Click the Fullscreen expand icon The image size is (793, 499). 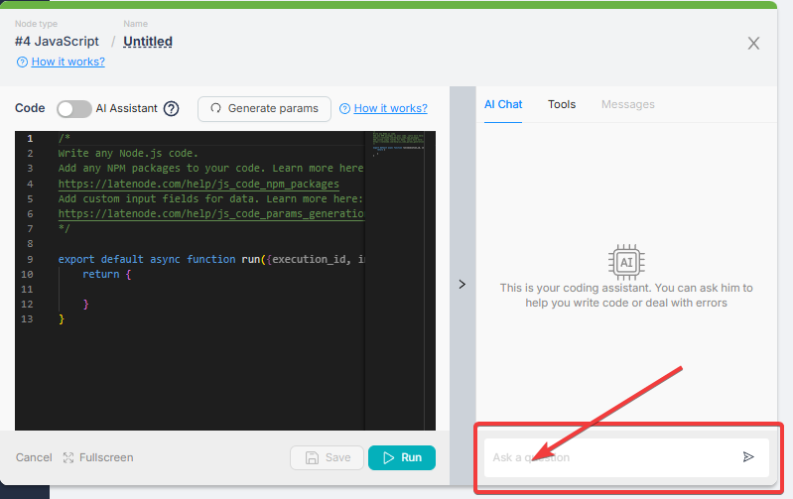coord(68,457)
